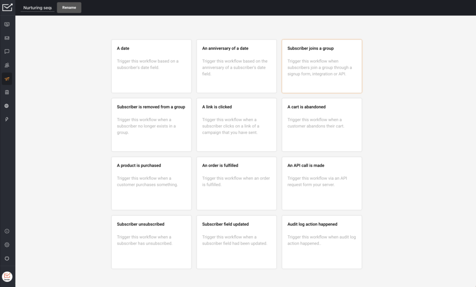Open the subscribers people icon
The width and height of the screenshot is (476, 287).
(x=7, y=65)
